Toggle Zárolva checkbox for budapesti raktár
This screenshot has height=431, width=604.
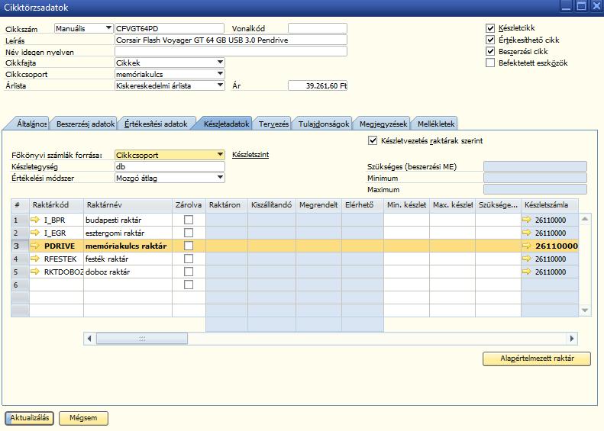(x=189, y=220)
